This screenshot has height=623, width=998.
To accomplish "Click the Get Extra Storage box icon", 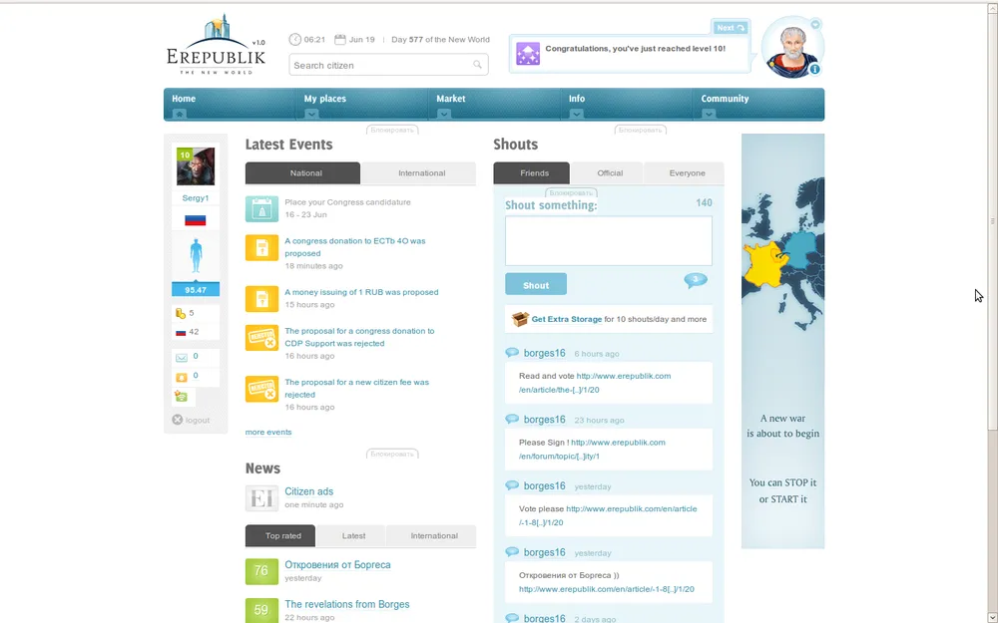I will [519, 319].
